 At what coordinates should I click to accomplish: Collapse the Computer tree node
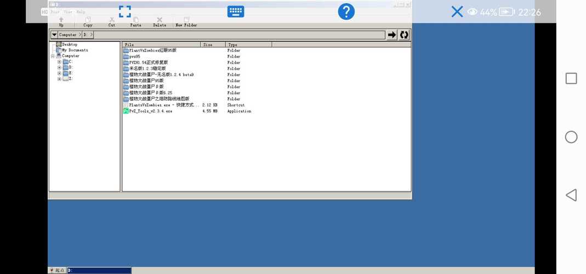tap(53, 56)
